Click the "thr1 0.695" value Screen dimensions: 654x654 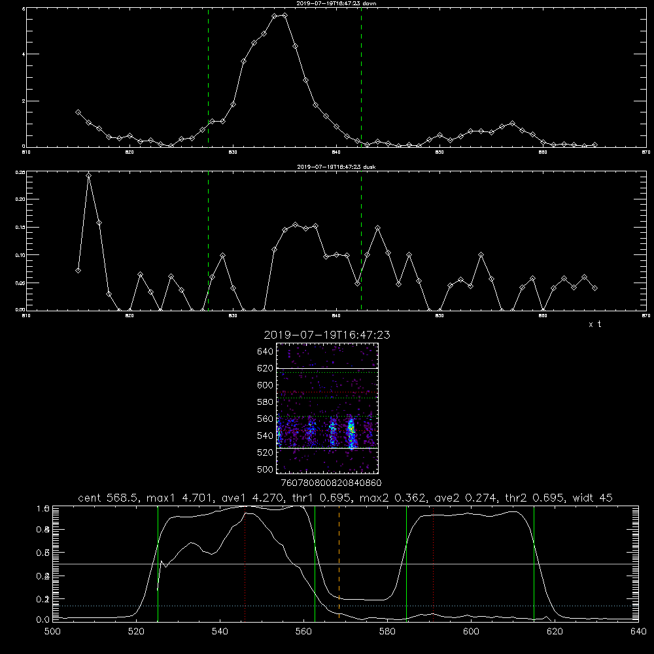tap(323, 498)
